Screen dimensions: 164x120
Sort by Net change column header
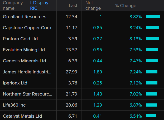(x=93, y=6)
